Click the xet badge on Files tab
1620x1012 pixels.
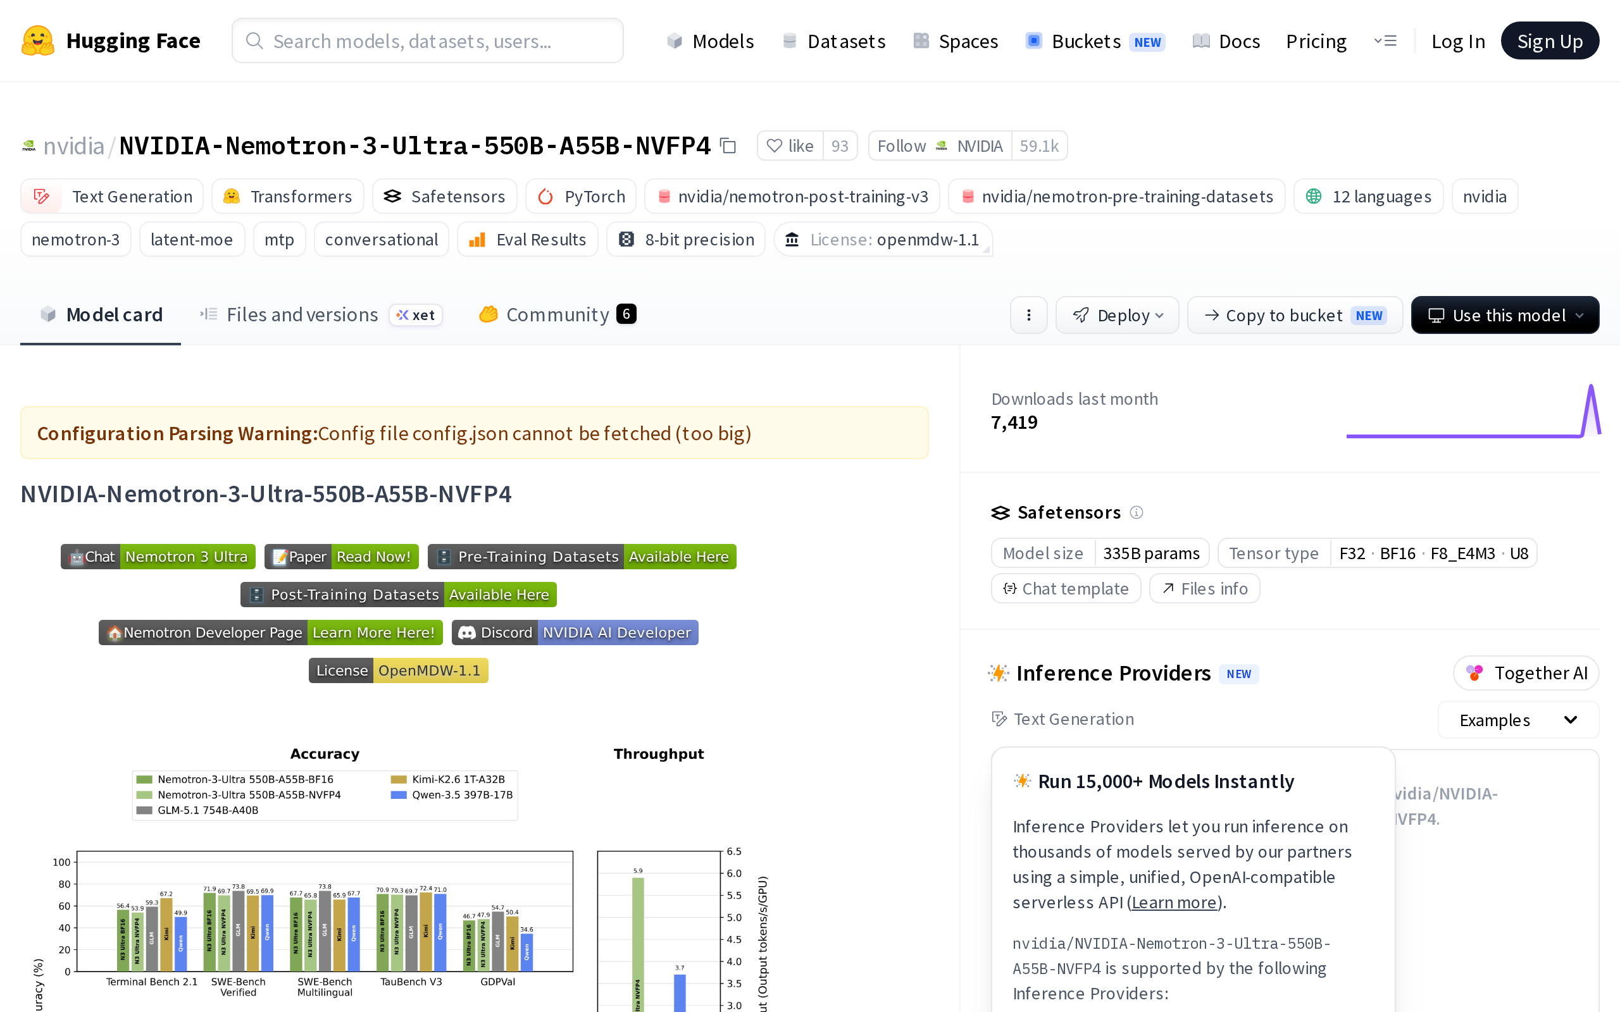click(x=416, y=315)
